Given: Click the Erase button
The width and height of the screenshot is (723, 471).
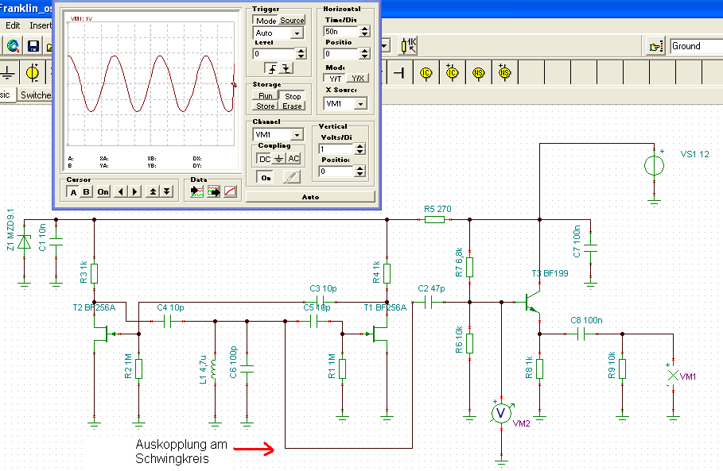Looking at the screenshot, I should click(292, 106).
